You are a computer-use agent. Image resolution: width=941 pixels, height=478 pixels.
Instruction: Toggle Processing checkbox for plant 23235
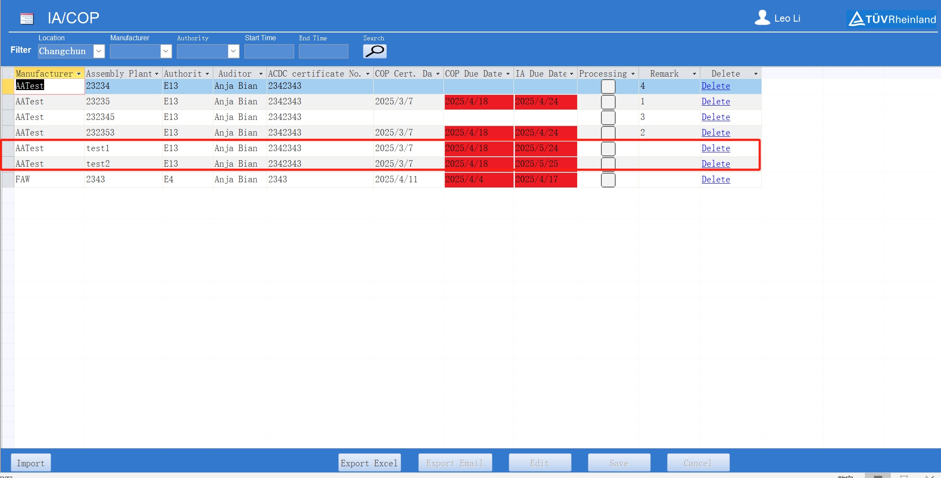[x=608, y=102]
